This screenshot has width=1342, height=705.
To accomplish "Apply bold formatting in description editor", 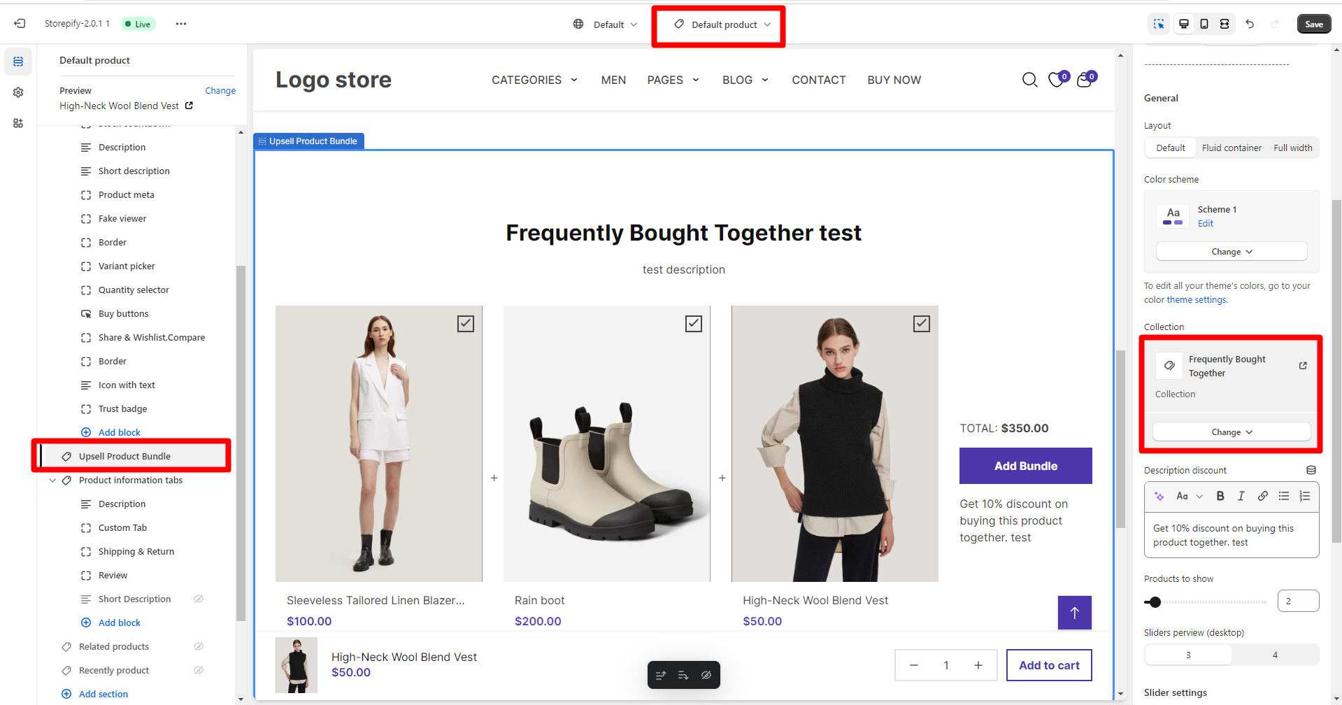I will coord(1220,496).
